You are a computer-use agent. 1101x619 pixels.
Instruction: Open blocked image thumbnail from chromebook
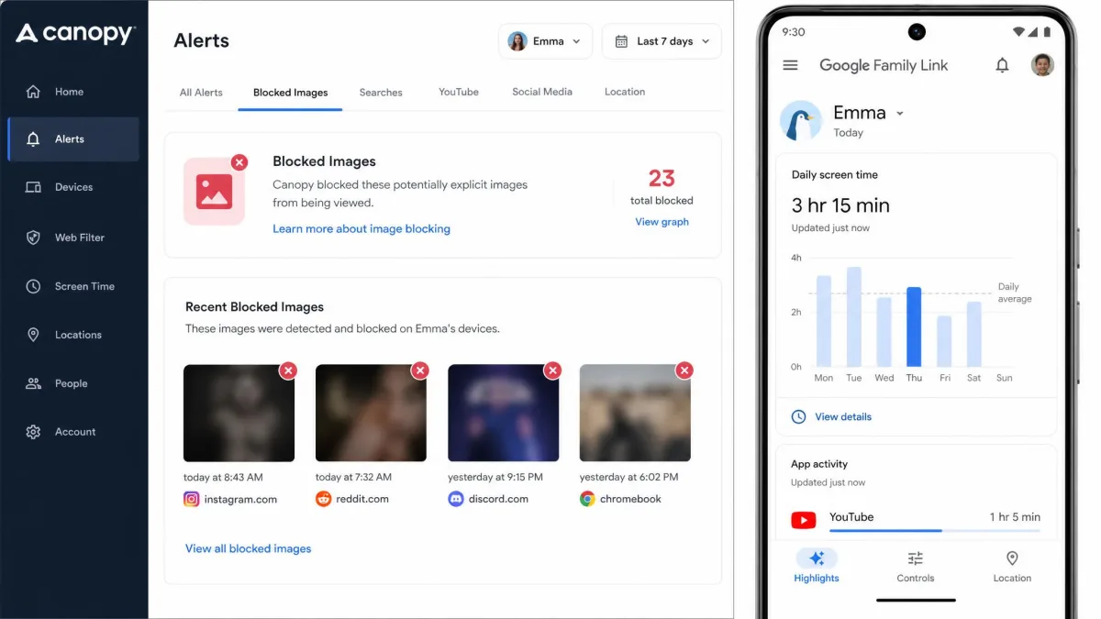[635, 413]
